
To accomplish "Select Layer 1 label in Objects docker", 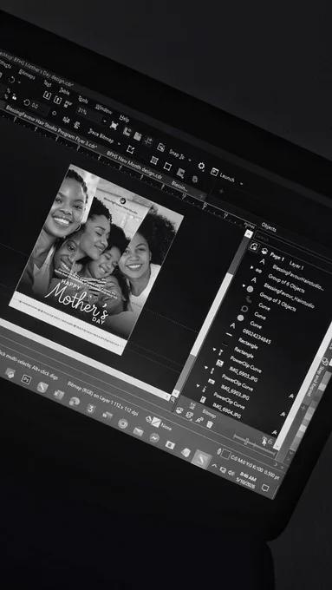I will click(296, 265).
